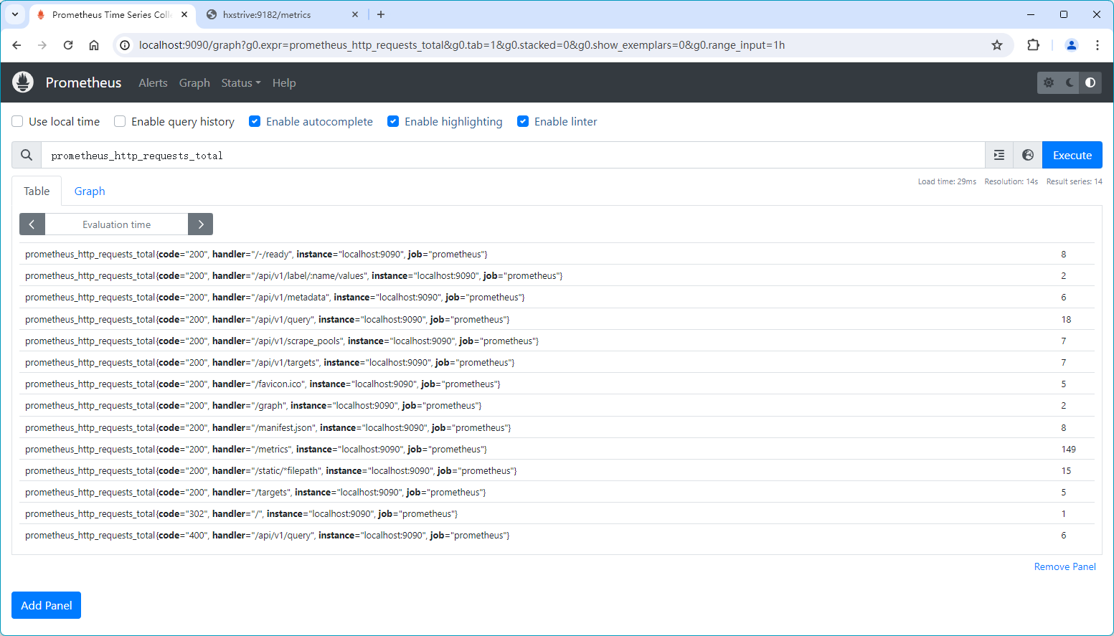Switch to the Table tab

click(x=37, y=191)
